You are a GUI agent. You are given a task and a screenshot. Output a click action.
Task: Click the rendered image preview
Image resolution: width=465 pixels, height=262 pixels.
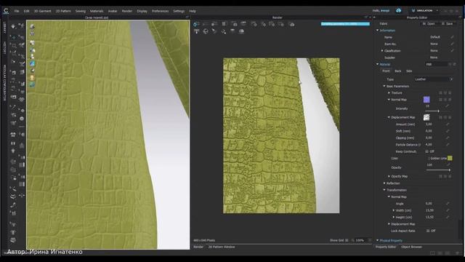tap(281, 135)
